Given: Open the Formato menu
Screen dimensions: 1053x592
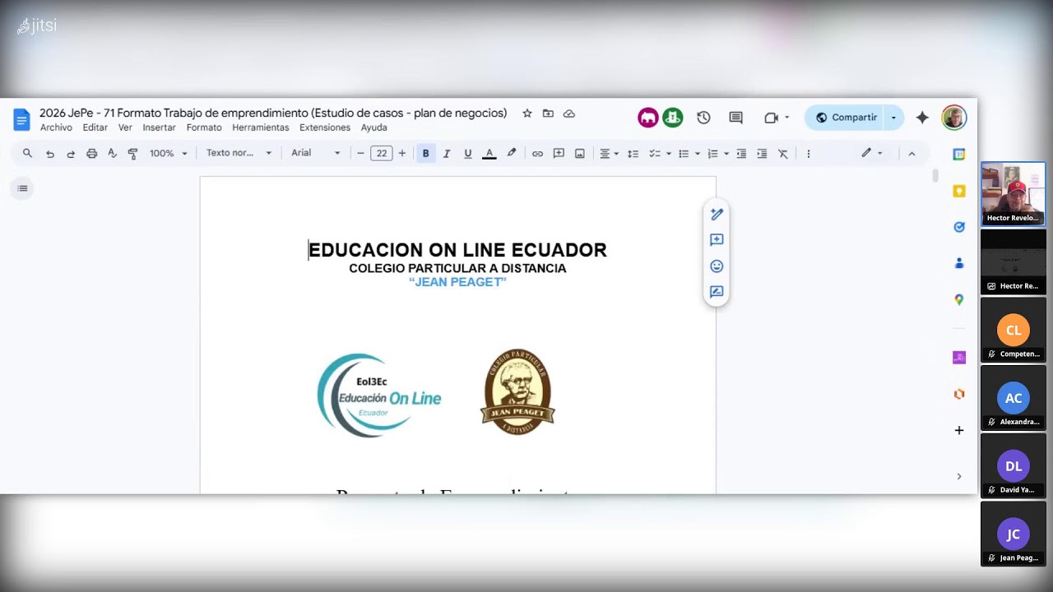Looking at the screenshot, I should [204, 128].
